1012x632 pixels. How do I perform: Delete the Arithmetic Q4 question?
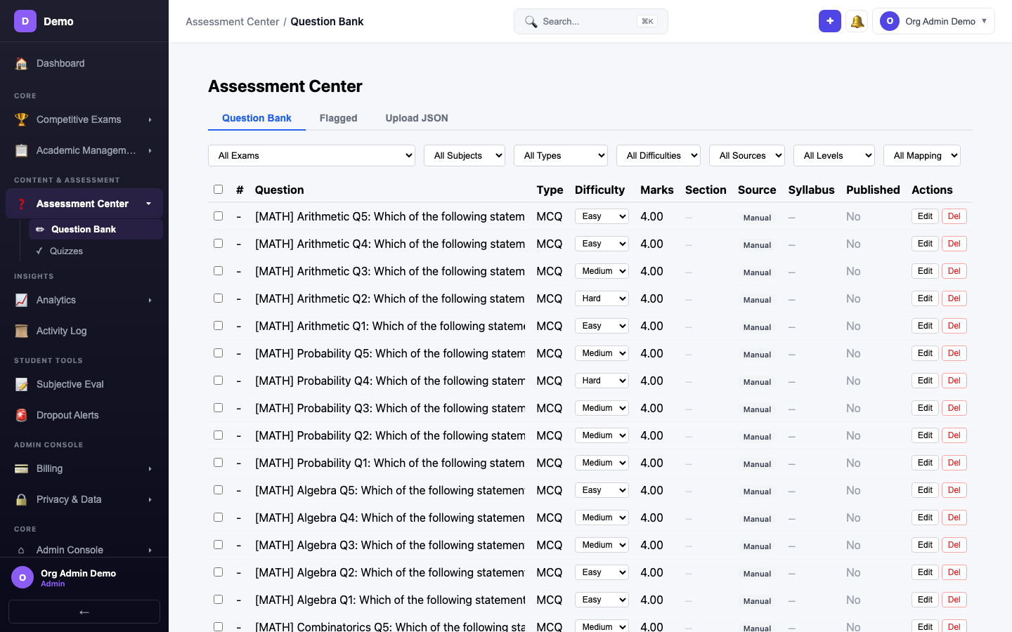click(954, 244)
